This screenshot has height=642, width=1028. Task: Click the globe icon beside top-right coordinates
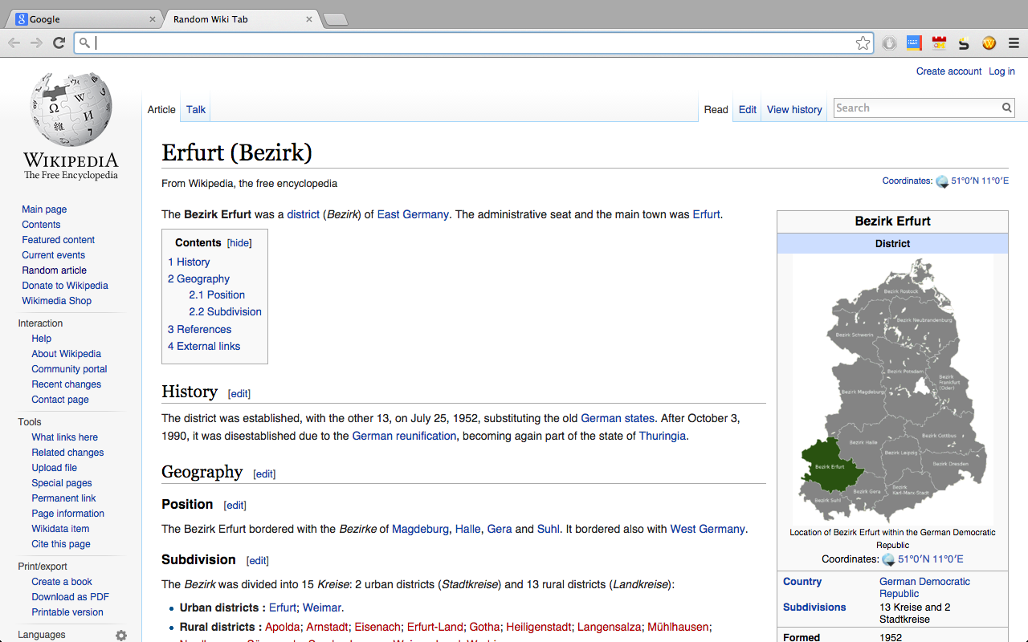[942, 181]
